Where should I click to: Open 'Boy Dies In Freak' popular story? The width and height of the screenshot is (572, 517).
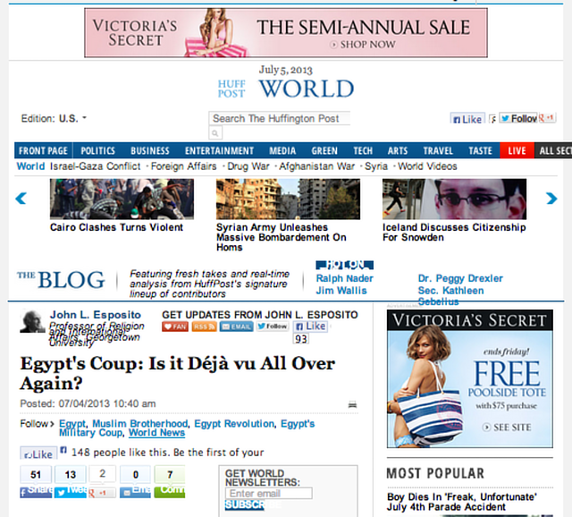coord(461,502)
